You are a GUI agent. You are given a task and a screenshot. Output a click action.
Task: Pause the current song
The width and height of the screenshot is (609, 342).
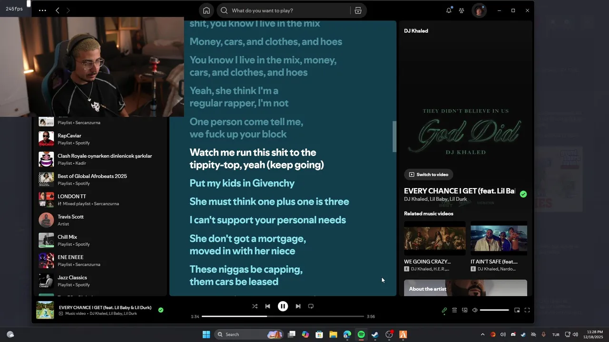tap(283, 306)
